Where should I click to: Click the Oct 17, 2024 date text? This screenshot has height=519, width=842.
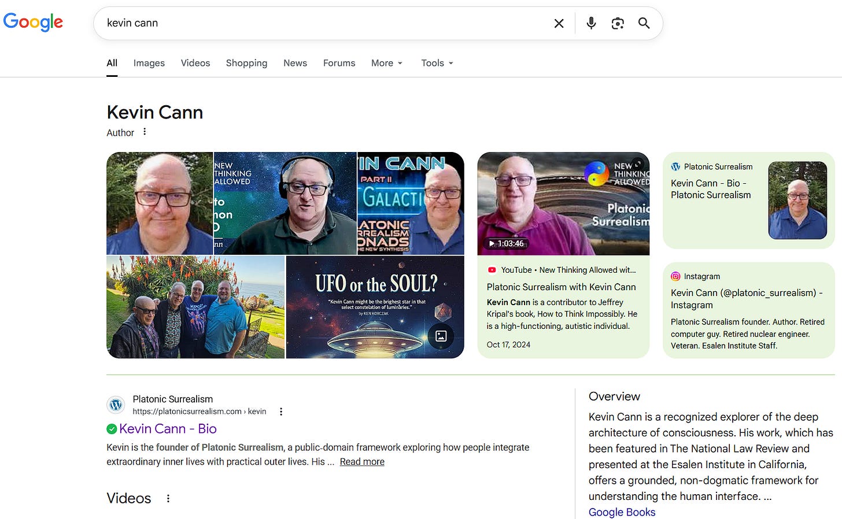(508, 344)
